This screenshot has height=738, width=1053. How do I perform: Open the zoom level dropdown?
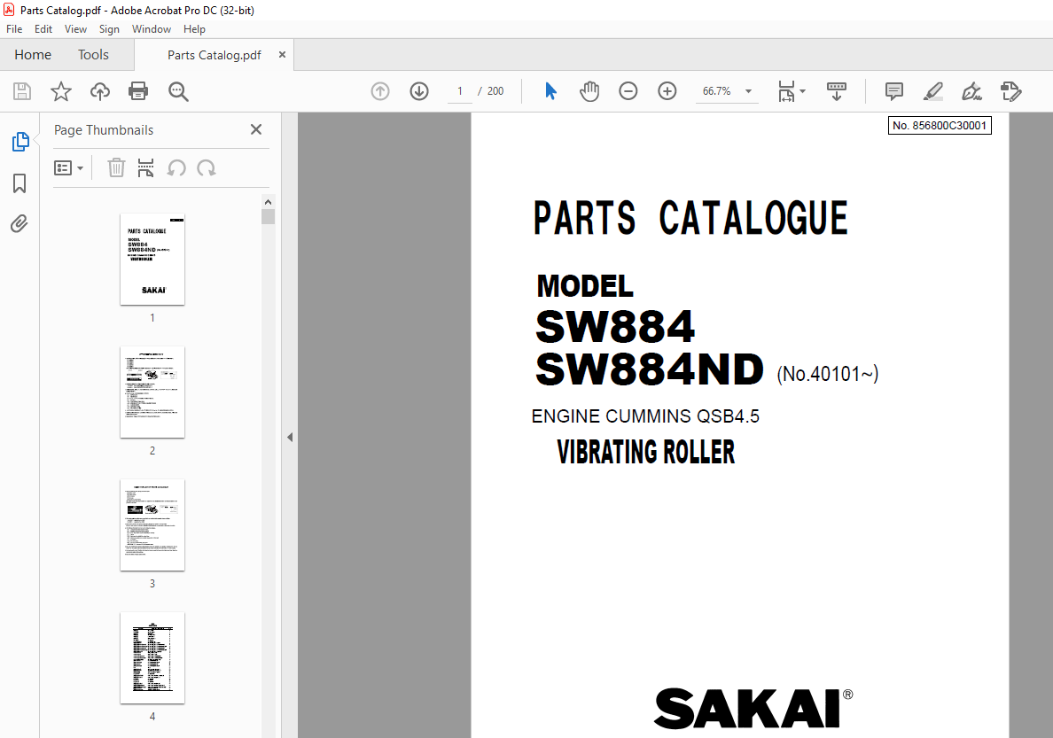pos(748,91)
